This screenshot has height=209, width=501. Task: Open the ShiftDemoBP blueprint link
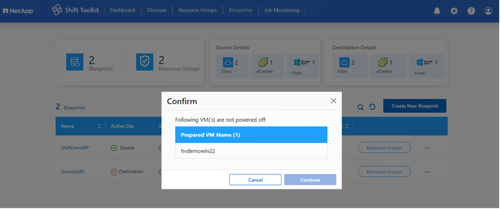pyautogui.click(x=75, y=148)
